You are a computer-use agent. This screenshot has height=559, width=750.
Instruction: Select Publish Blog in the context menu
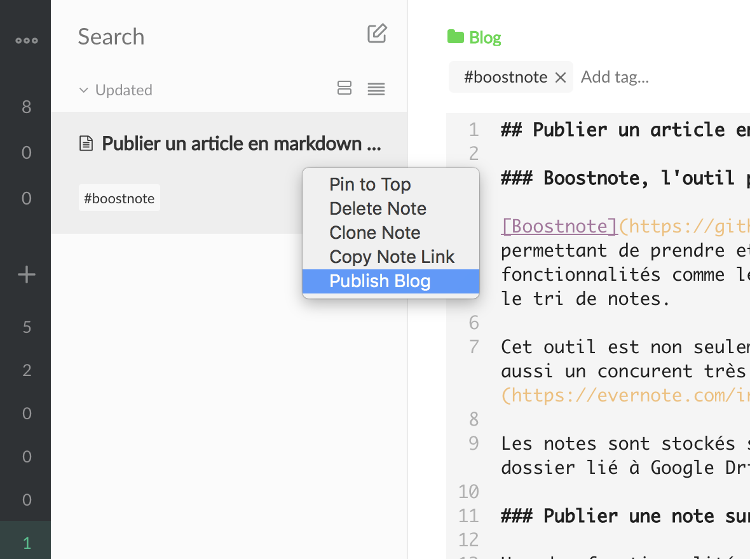(379, 281)
